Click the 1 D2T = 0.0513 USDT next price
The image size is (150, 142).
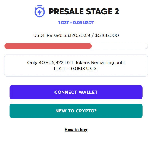point(76,69)
